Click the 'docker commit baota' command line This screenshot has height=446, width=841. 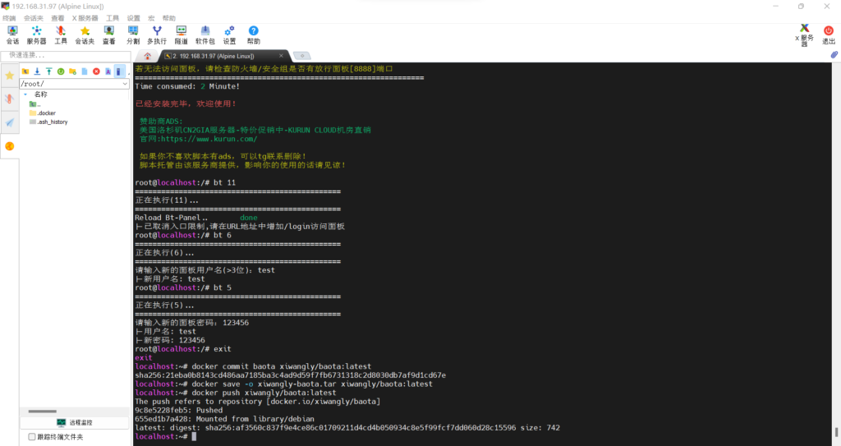pyautogui.click(x=253, y=366)
